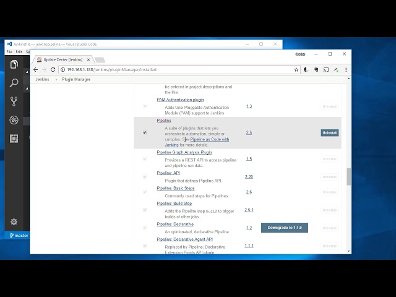The image size is (396, 297).
Task: Click the Plugin Manager breadcrumb
Action: click(x=76, y=79)
